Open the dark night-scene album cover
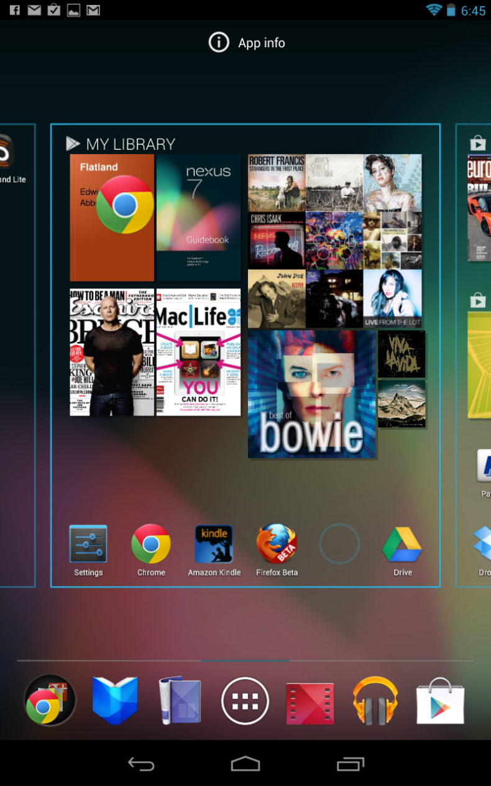The image size is (491, 786). click(x=334, y=298)
